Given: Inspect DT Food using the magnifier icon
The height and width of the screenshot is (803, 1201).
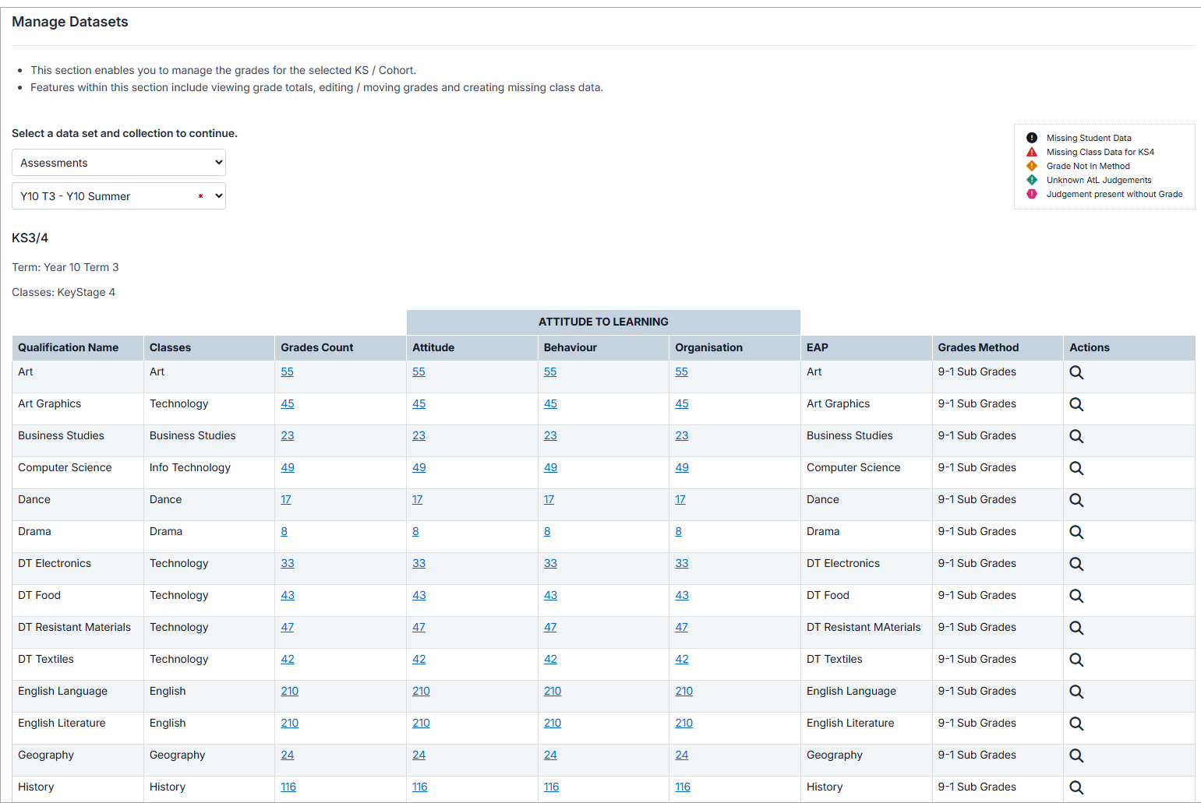Looking at the screenshot, I should [1076, 596].
